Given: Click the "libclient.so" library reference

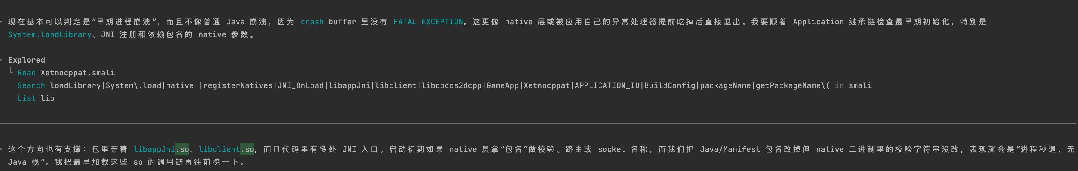Looking at the screenshot, I should click(x=226, y=149).
